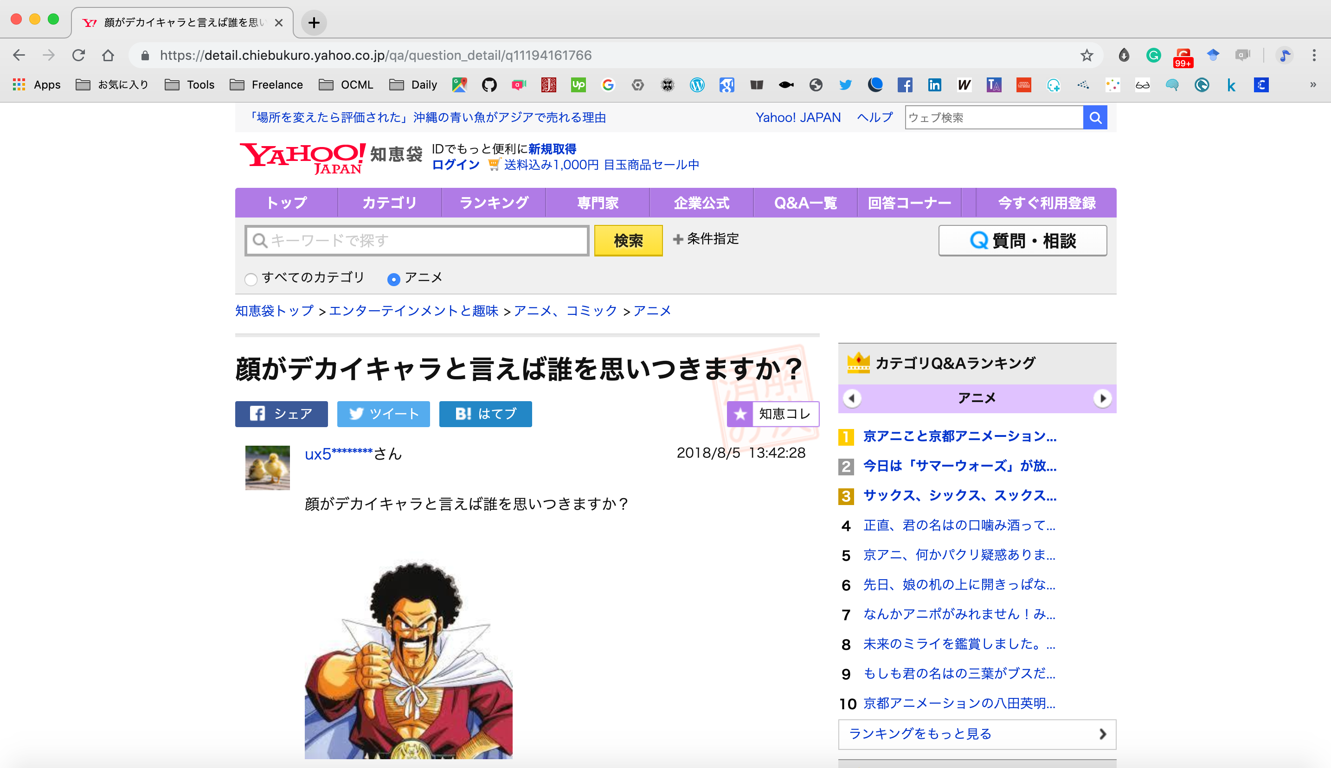This screenshot has height=768, width=1331.
Task: Open the 企業公式 navigation tab
Action: (x=701, y=203)
